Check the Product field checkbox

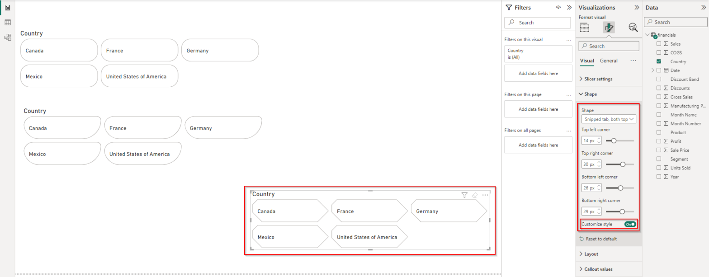click(x=659, y=132)
